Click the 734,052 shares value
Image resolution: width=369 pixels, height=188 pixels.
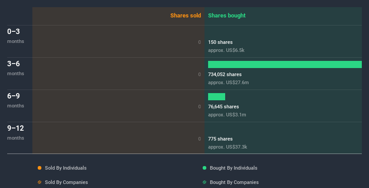(225, 74)
